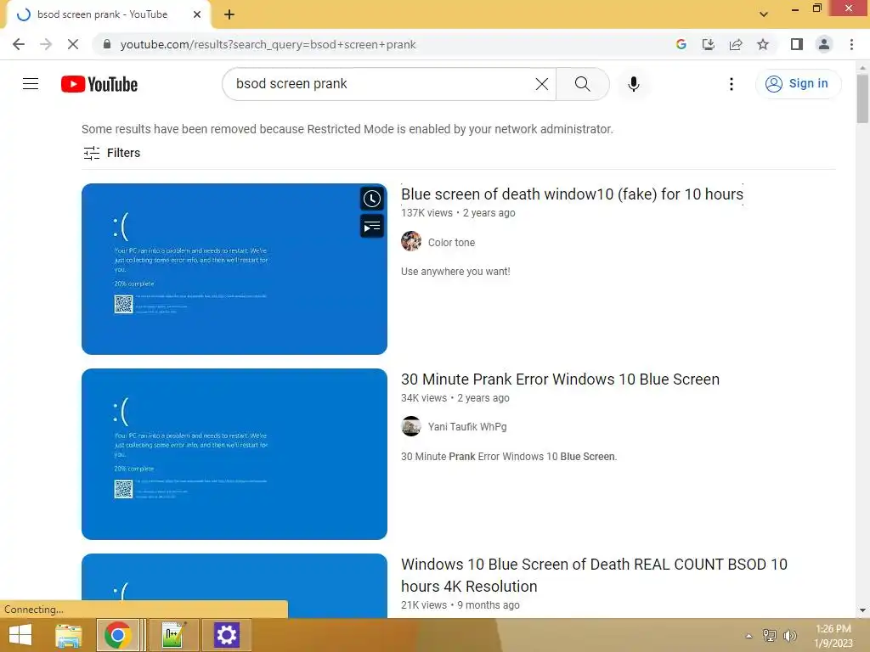Open File Explorer from the taskbar

tap(69, 635)
